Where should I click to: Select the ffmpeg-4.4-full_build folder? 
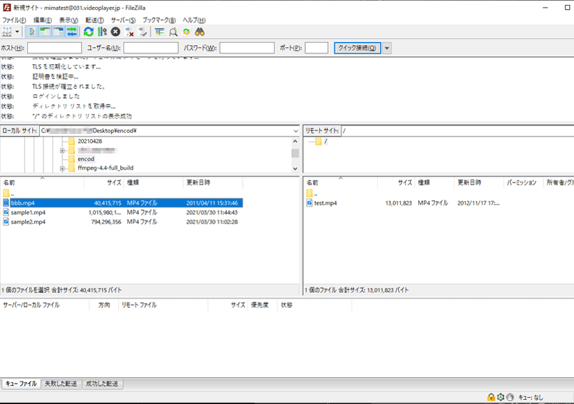(x=105, y=168)
